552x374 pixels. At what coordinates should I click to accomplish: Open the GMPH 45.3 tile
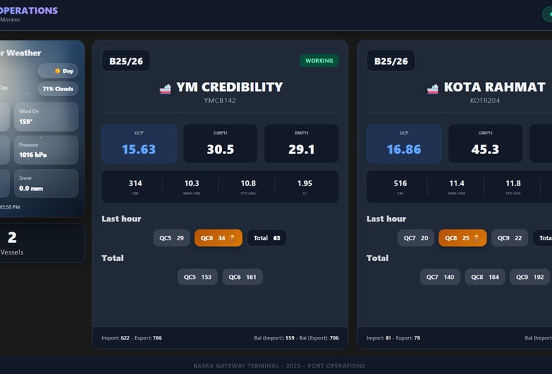(485, 143)
